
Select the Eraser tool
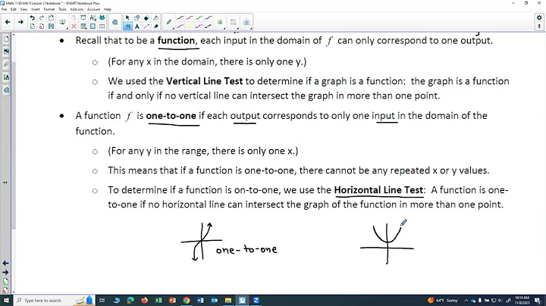155,26
